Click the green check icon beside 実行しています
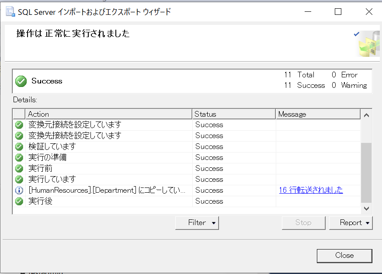382x274 pixels. point(19,179)
